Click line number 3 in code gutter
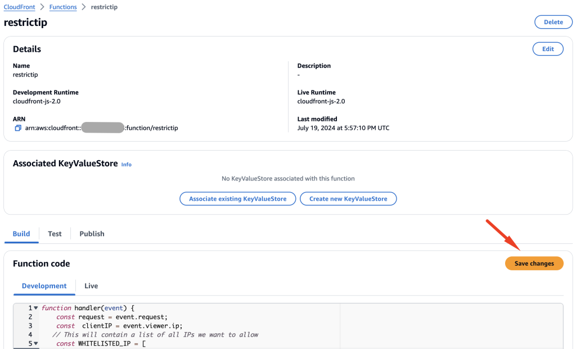Viewport: 576px width, 349px height. [x=30, y=326]
